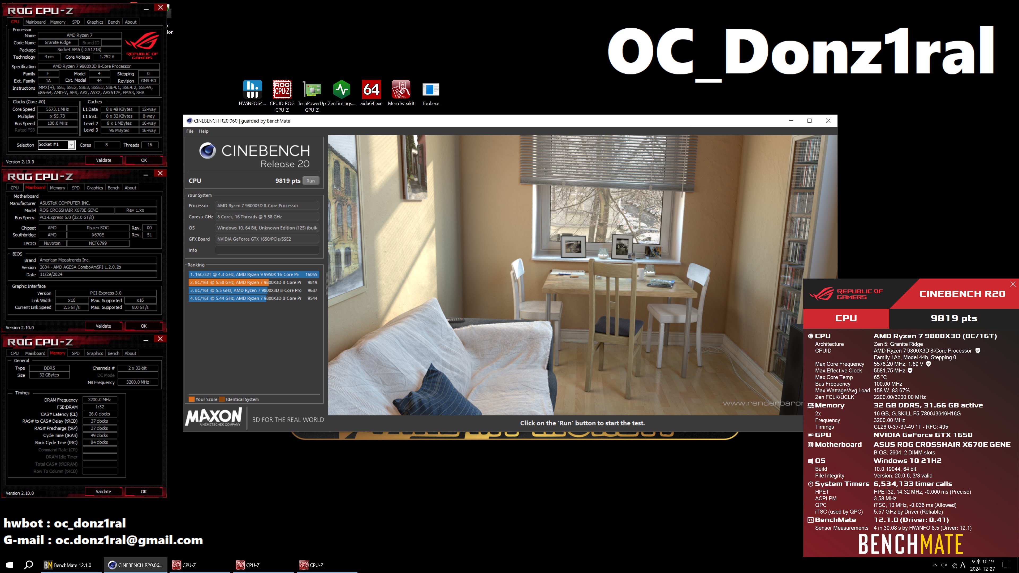Select ranking row 8C/16T @ 5.44 GHz
This screenshot has width=1019, height=573.
point(254,298)
